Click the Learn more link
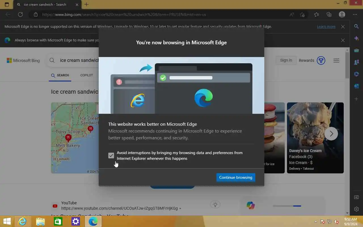The width and height of the screenshot is (363, 227). pos(326,26)
